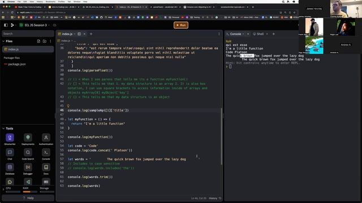Open the File menu in macOS menu bar
Viewport: 362px width, 203px height.
click(19, 1)
